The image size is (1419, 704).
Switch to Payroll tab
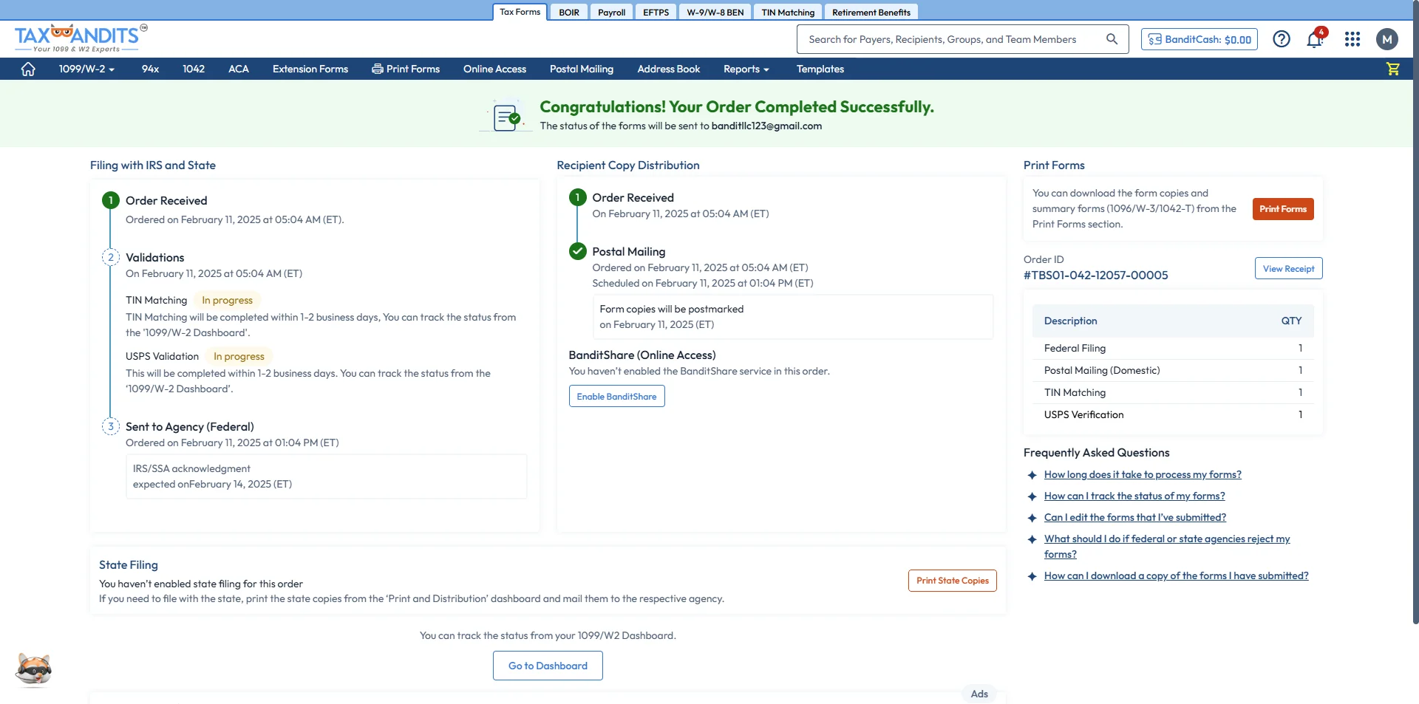[x=611, y=12]
